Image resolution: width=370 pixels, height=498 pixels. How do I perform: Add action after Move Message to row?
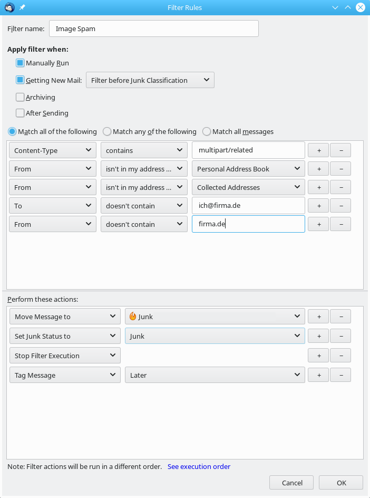coord(318,317)
